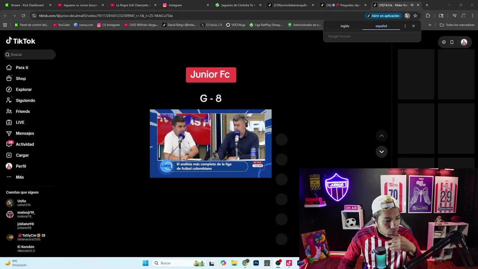
Task: Close the Google Translate popup
Action: (x=413, y=26)
